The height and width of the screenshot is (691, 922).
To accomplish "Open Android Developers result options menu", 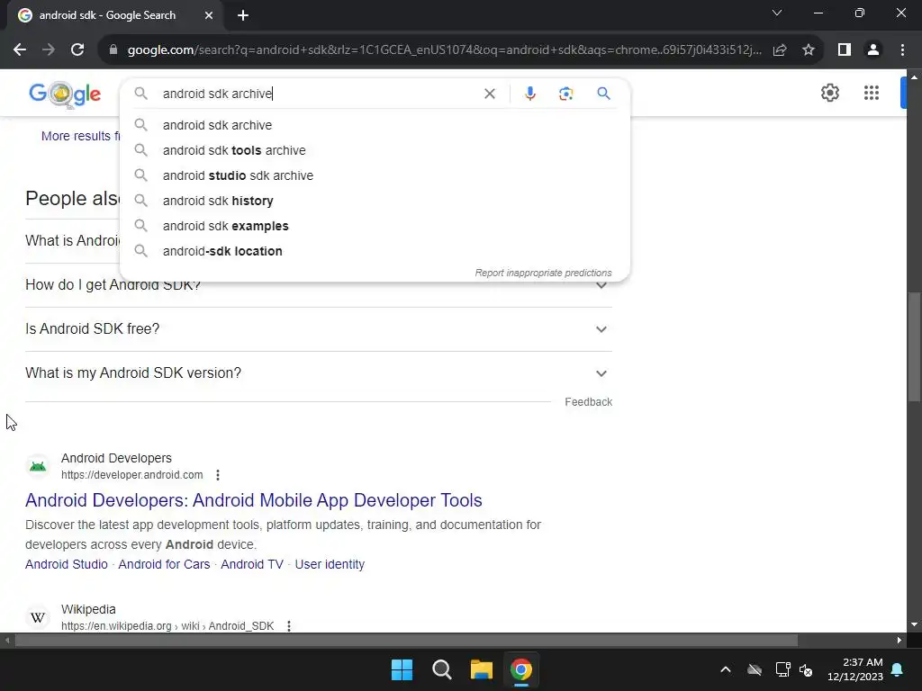I will click(x=218, y=475).
